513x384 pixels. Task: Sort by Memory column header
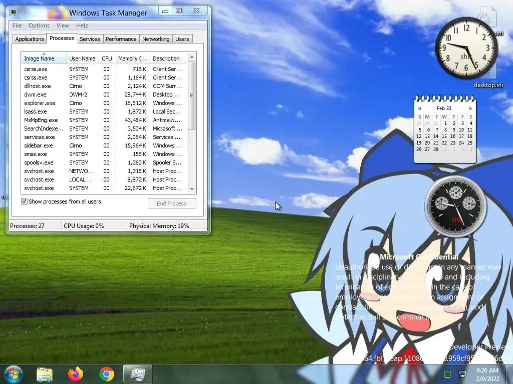tap(132, 58)
